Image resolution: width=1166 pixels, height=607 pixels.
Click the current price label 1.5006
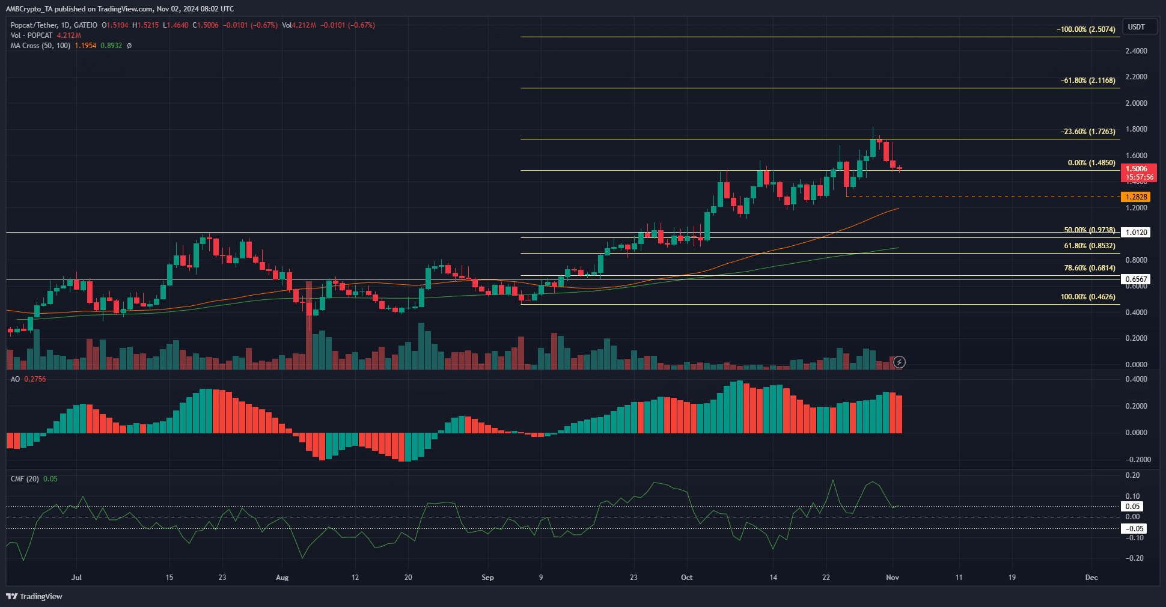pyautogui.click(x=1137, y=169)
